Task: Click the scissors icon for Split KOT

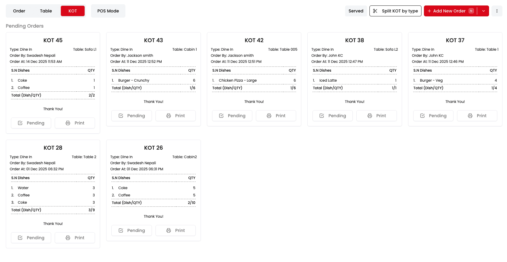Action: click(x=375, y=11)
